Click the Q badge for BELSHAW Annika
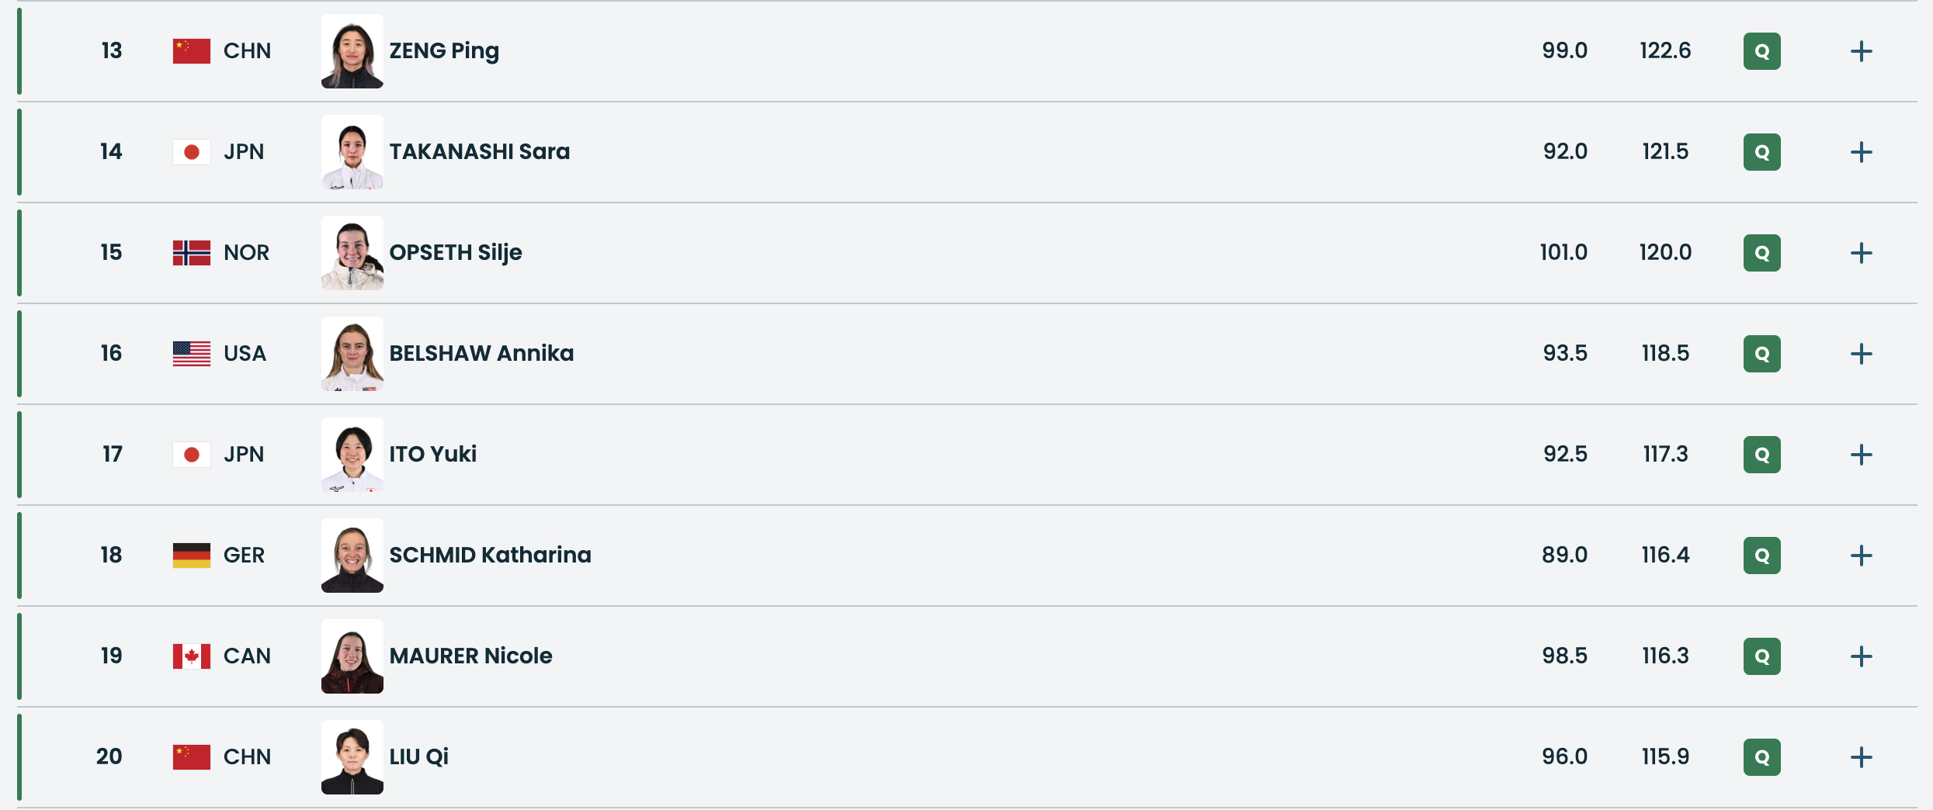Image resolution: width=1933 pixels, height=810 pixels. pyautogui.click(x=1761, y=354)
